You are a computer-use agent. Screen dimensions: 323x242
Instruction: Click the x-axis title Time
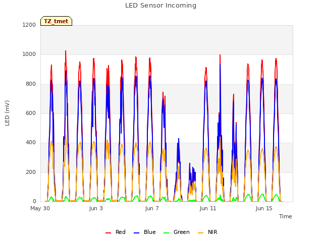[286, 216]
